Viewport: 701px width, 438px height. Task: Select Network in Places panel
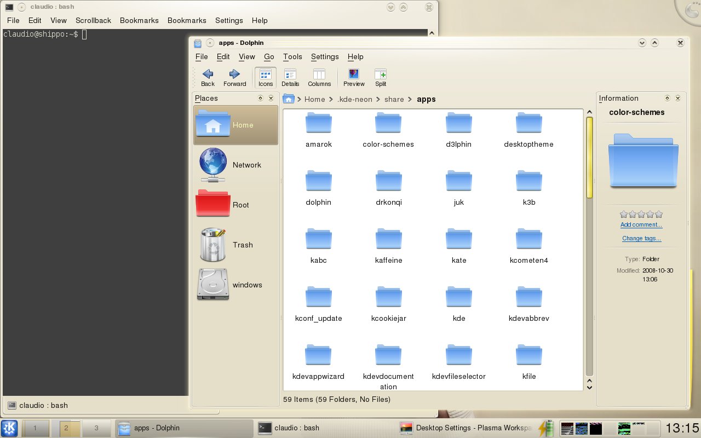click(x=235, y=165)
